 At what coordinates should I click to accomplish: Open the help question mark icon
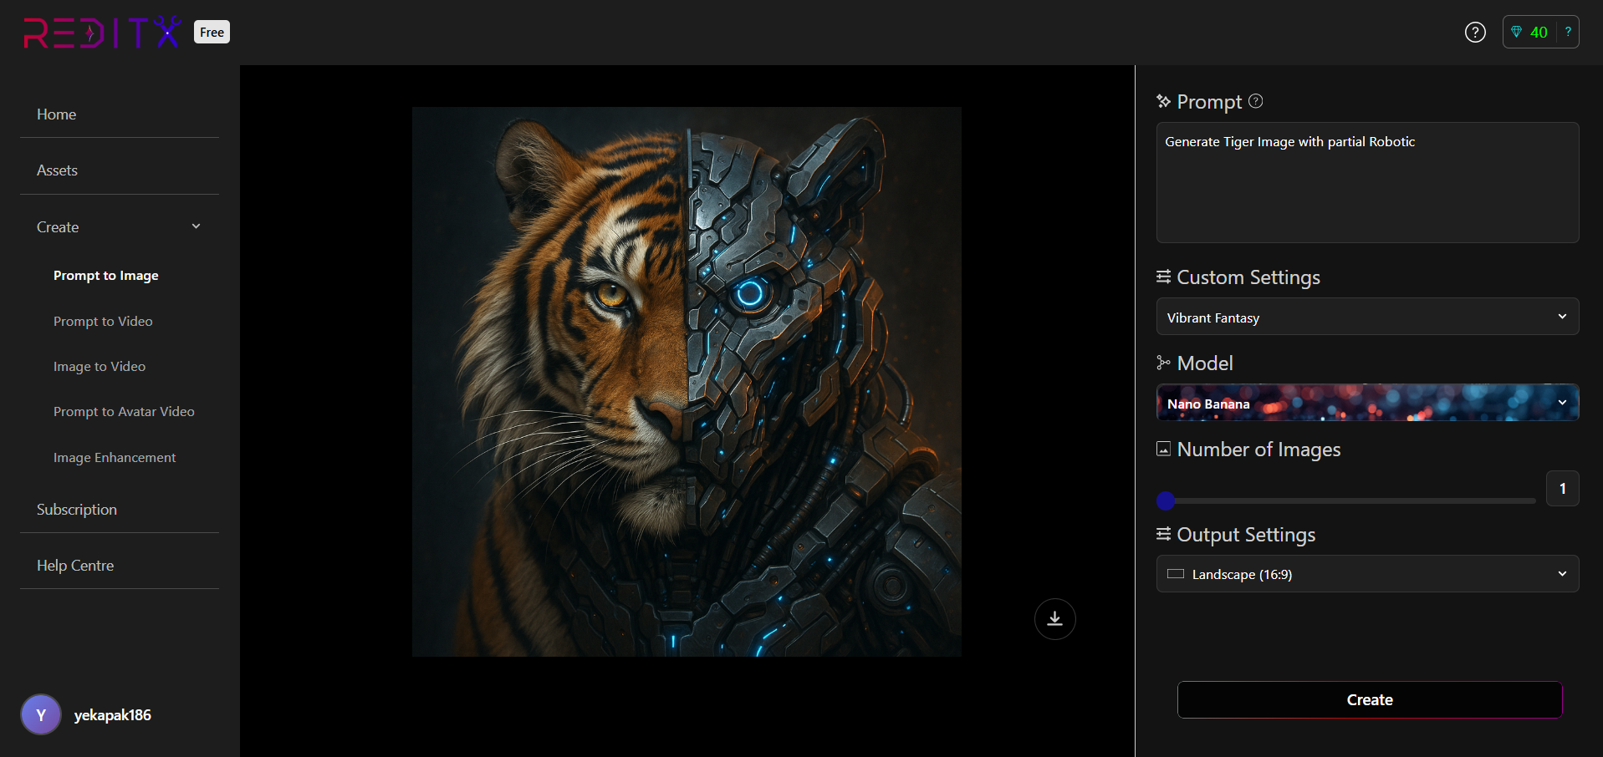tap(1475, 33)
